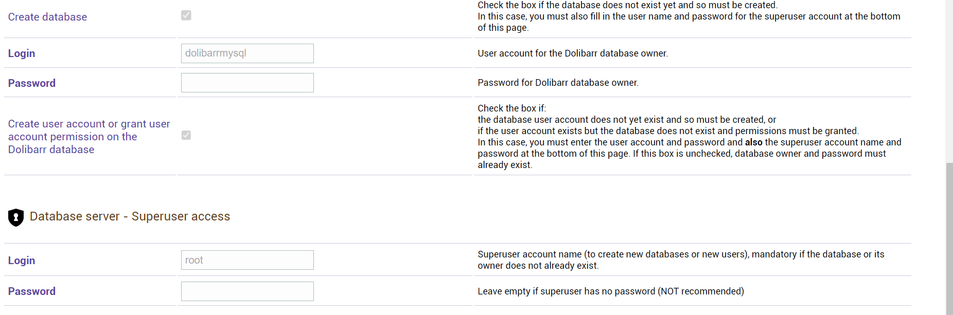Click the bold word also in description
Image resolution: width=953 pixels, height=315 pixels.
click(753, 142)
